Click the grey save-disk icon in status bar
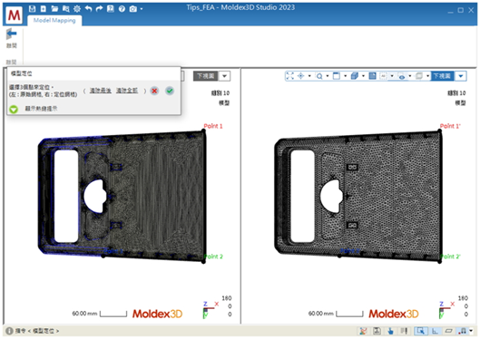The width and height of the screenshot is (480, 339). (377, 331)
